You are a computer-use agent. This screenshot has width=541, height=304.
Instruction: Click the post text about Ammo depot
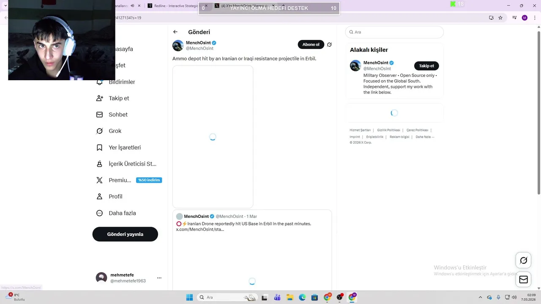pyautogui.click(x=244, y=59)
